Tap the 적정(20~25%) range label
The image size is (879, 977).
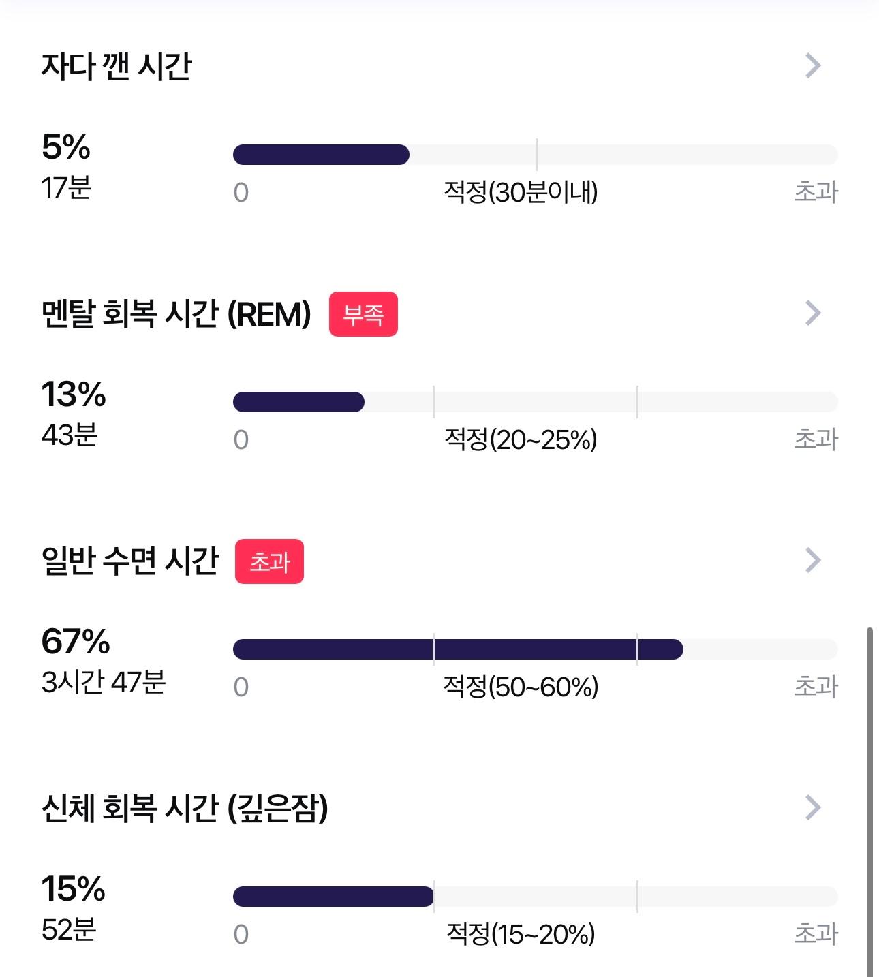tap(521, 439)
